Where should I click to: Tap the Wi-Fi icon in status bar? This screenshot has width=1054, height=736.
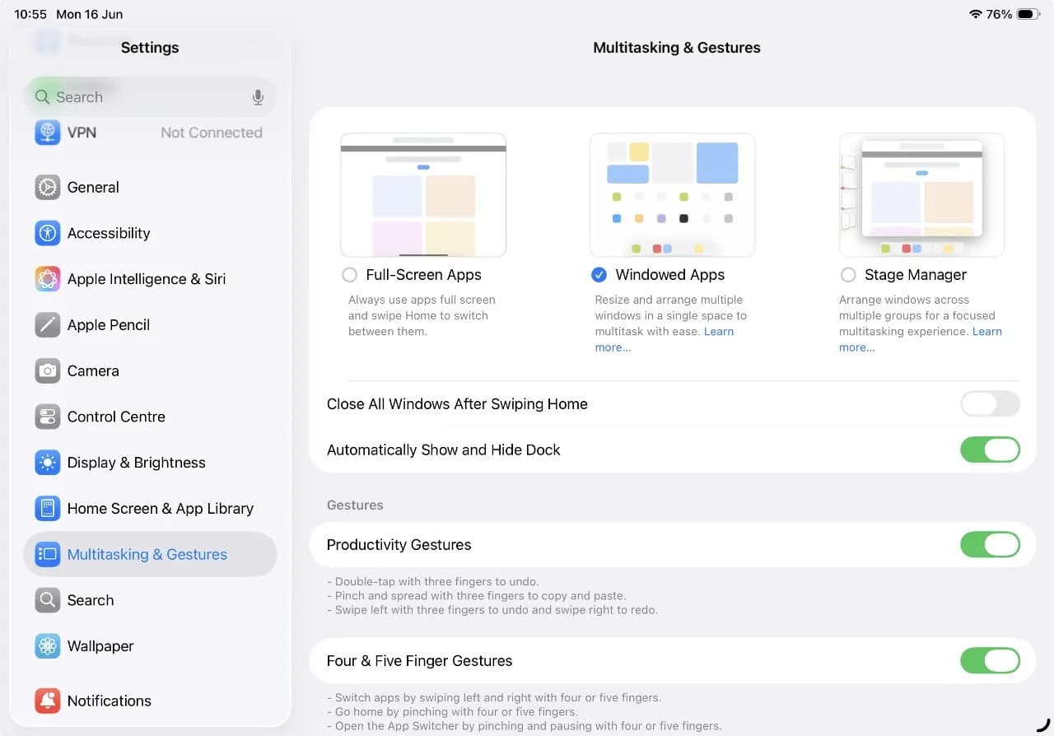click(976, 14)
